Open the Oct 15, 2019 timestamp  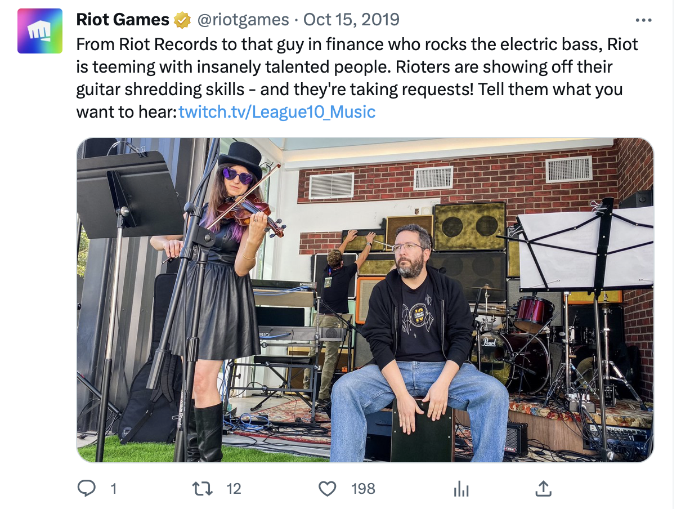click(351, 20)
